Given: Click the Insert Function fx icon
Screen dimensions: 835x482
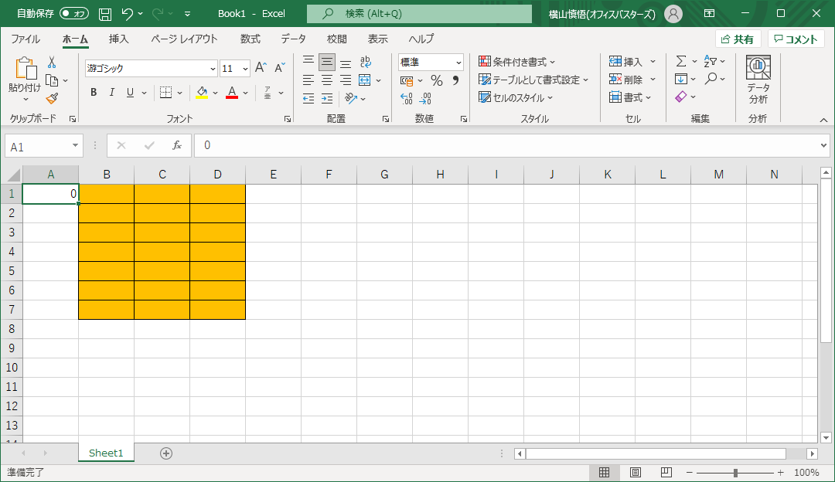Looking at the screenshot, I should [x=177, y=145].
